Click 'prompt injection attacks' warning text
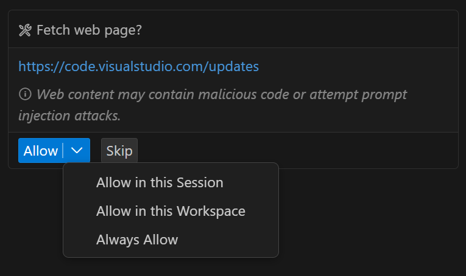The height and width of the screenshot is (276, 466). [x=69, y=116]
